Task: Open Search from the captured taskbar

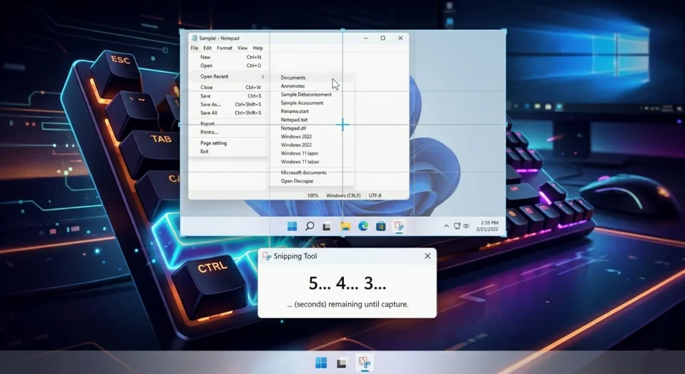Action: point(309,226)
